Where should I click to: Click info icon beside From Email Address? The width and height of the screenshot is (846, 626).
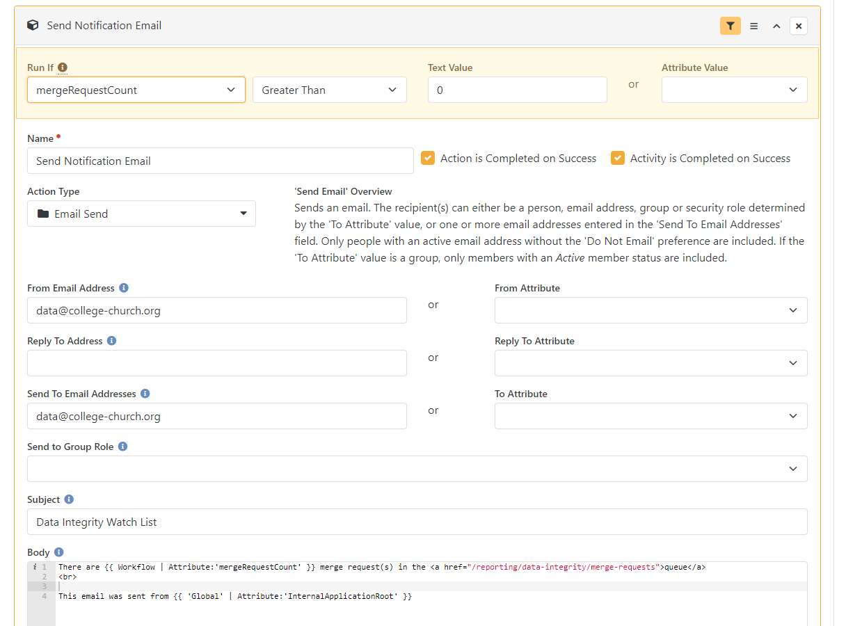(x=124, y=288)
